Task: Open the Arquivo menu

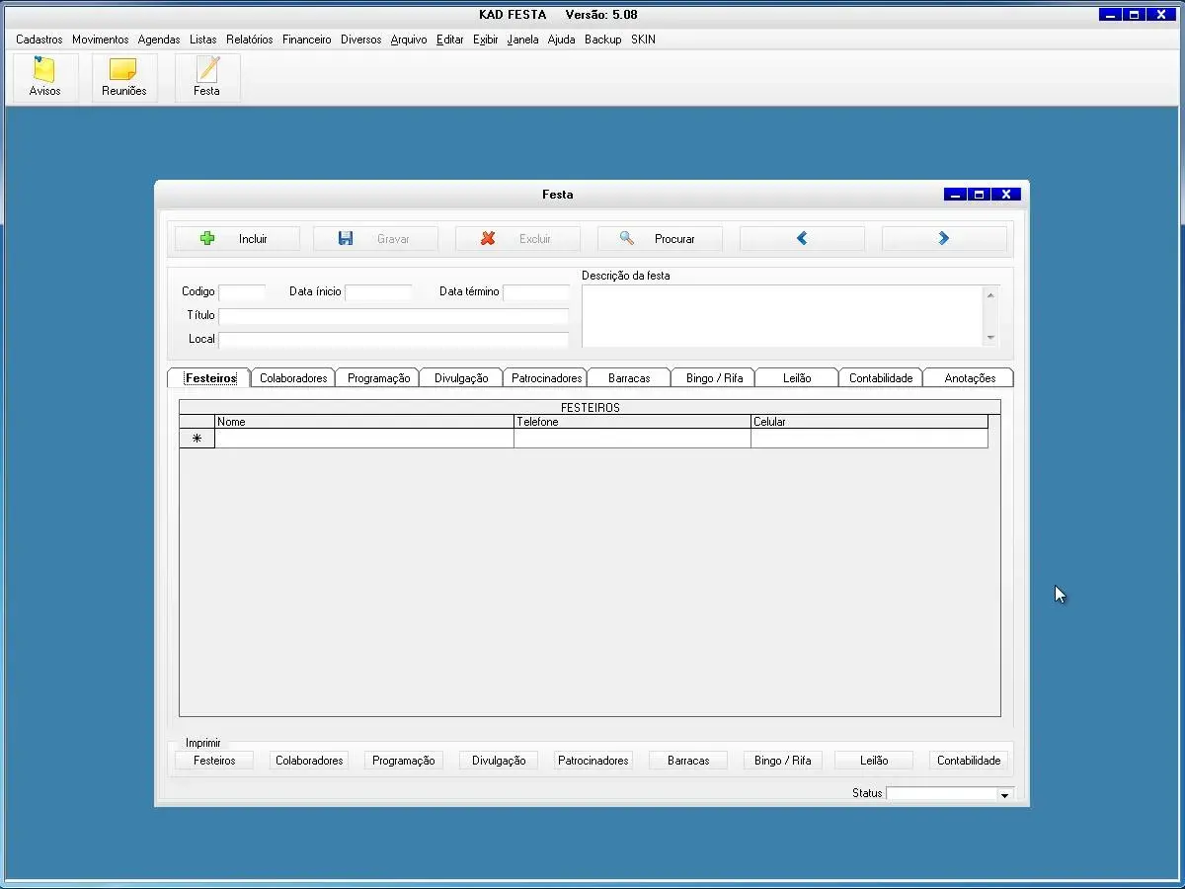Action: [x=409, y=40]
